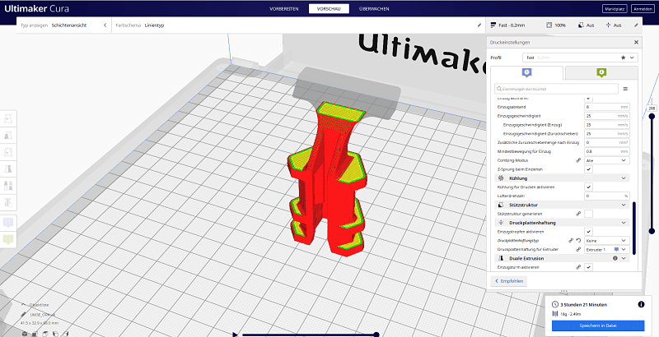
Task: Toggle Z-Sprung beim Einziehen checkbox
Action: (589, 169)
